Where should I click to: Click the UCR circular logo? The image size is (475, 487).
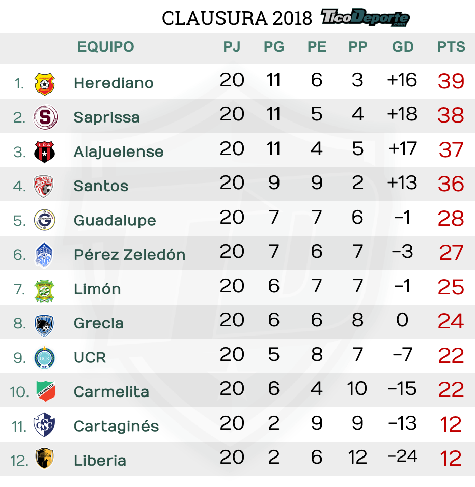pos(44,358)
